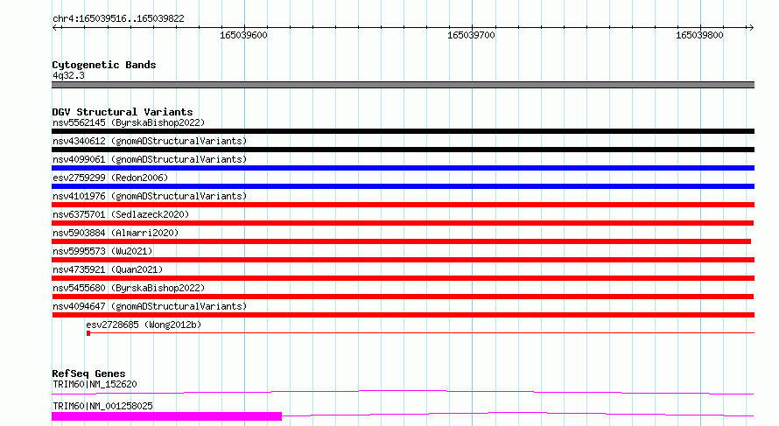Click the small red start block of esv2728685
779x426 pixels.
pos(88,333)
